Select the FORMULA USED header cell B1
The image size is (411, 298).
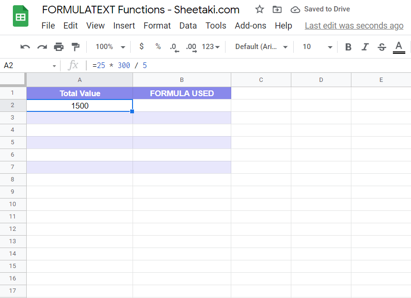(182, 93)
